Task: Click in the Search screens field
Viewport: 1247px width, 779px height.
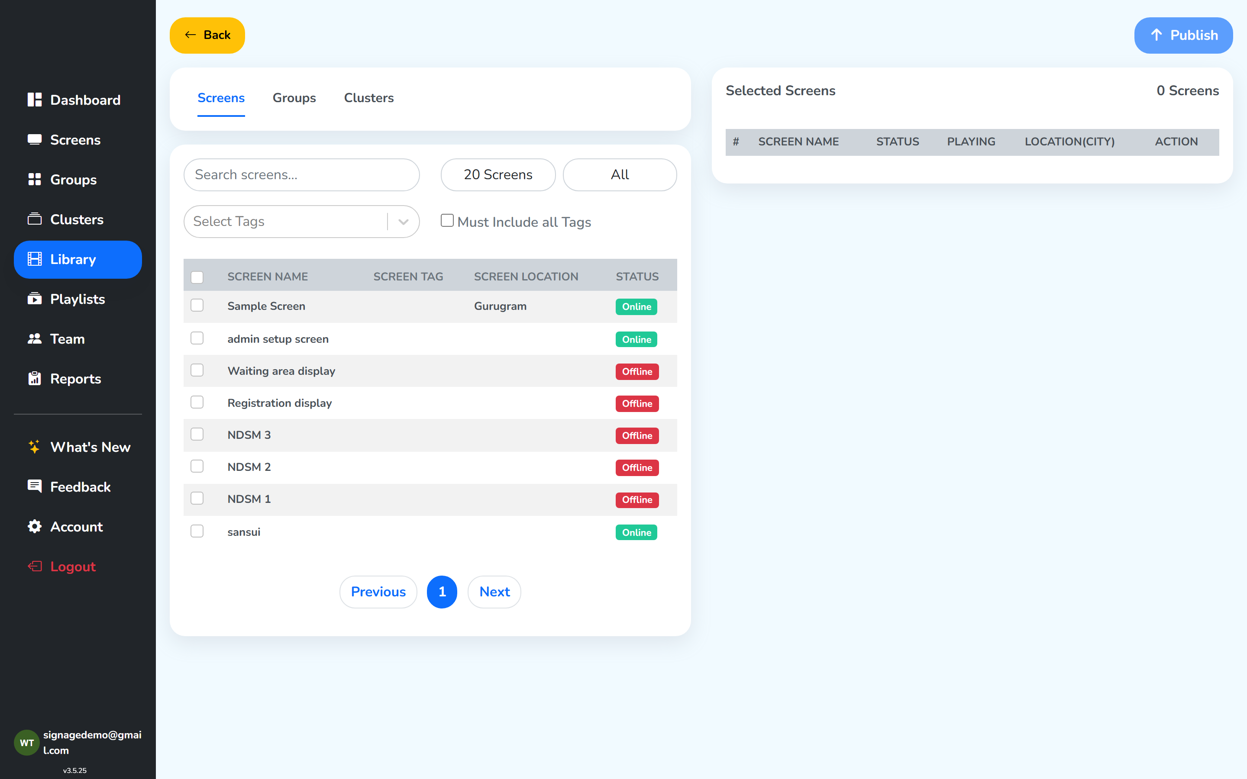Action: coord(301,175)
